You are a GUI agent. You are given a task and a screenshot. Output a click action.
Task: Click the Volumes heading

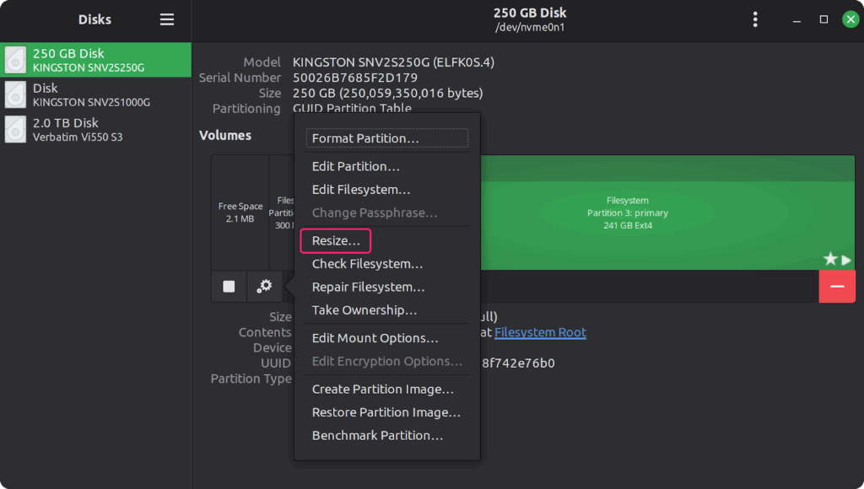point(224,135)
